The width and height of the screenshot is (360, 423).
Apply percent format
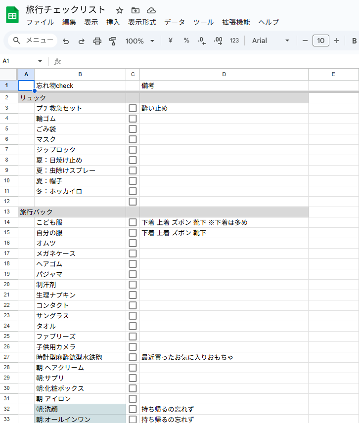coord(186,41)
